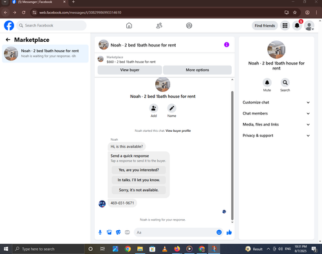Screen dimensions: 322x254
Task: Open the Groups icon in top navigation
Action: (189, 26)
